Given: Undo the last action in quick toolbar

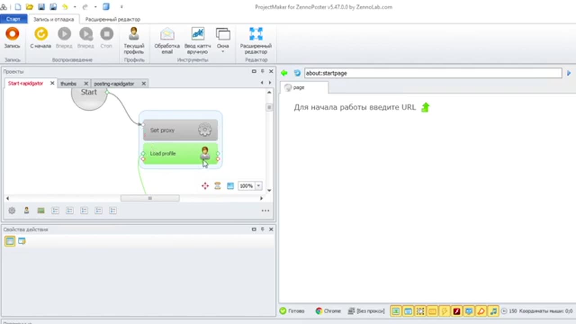Looking at the screenshot, I should click(x=65, y=7).
